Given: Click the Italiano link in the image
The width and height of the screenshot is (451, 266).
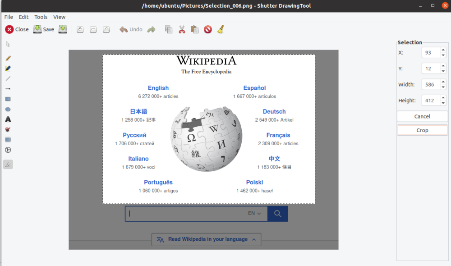Looking at the screenshot, I should (x=138, y=159).
